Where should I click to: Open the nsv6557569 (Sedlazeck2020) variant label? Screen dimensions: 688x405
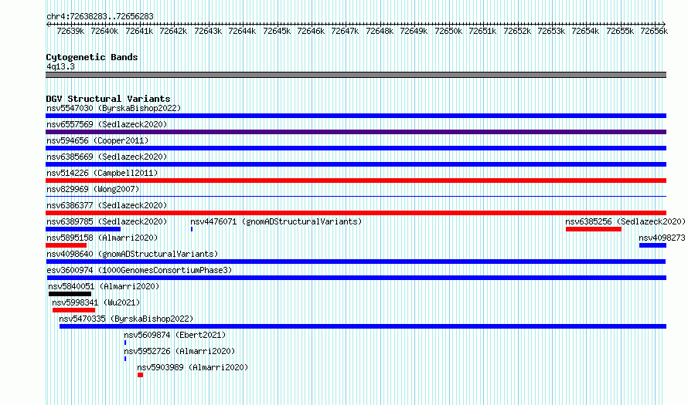[x=107, y=124]
